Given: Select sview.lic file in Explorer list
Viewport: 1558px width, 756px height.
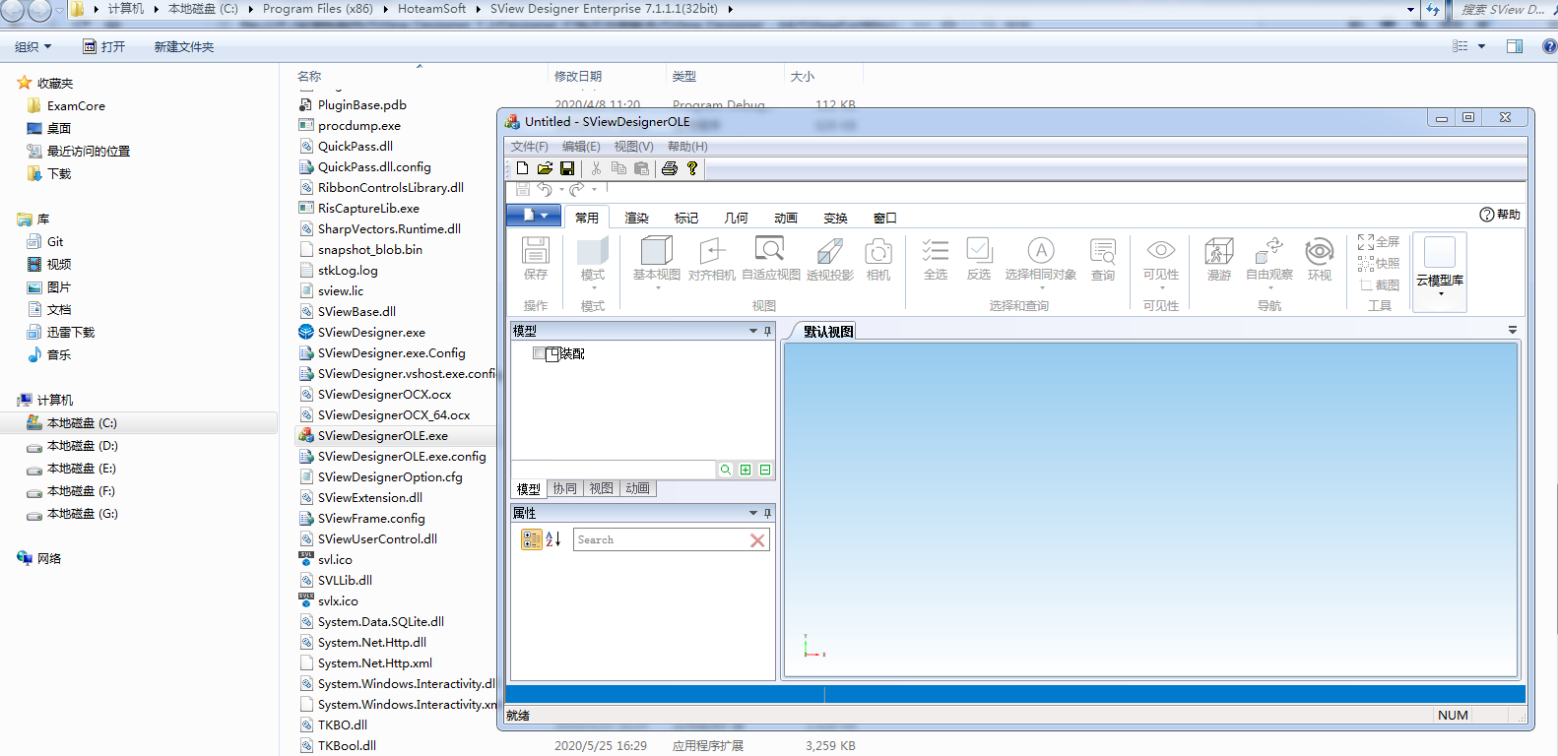Looking at the screenshot, I should point(341,291).
